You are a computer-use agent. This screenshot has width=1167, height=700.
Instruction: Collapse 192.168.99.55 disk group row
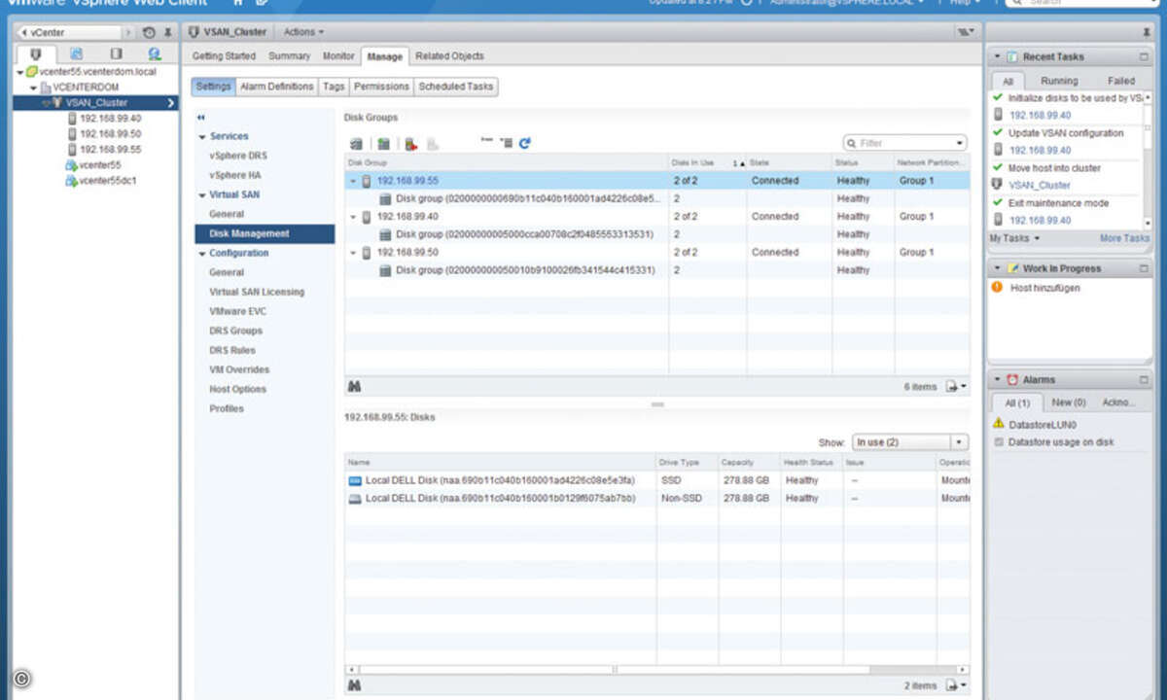[353, 181]
